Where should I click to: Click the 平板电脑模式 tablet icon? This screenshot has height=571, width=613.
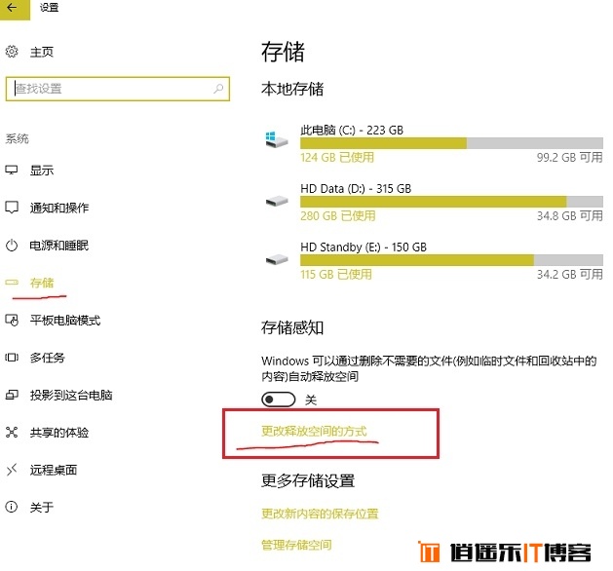tap(12, 320)
